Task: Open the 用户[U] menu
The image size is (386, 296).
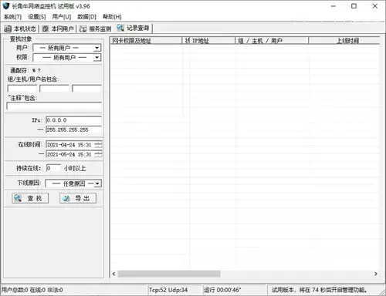Action: click(62, 17)
